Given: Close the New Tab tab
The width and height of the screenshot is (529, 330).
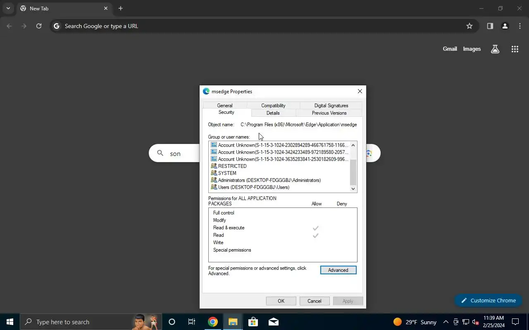Looking at the screenshot, I should point(106,8).
